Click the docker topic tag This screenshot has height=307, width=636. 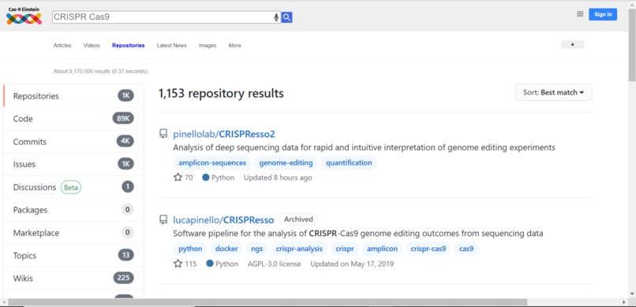tap(226, 249)
